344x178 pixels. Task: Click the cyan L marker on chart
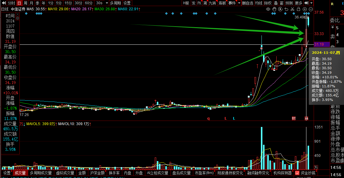pos(234,118)
